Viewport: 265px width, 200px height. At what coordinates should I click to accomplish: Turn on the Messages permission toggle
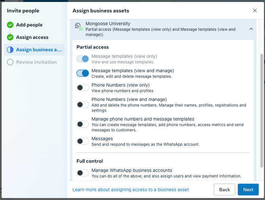(83, 141)
